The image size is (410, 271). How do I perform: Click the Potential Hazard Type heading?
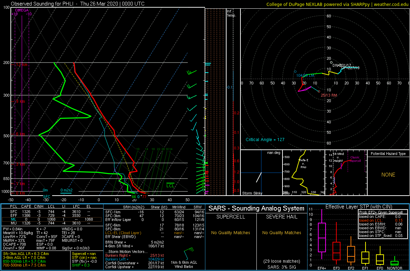tap(388, 154)
